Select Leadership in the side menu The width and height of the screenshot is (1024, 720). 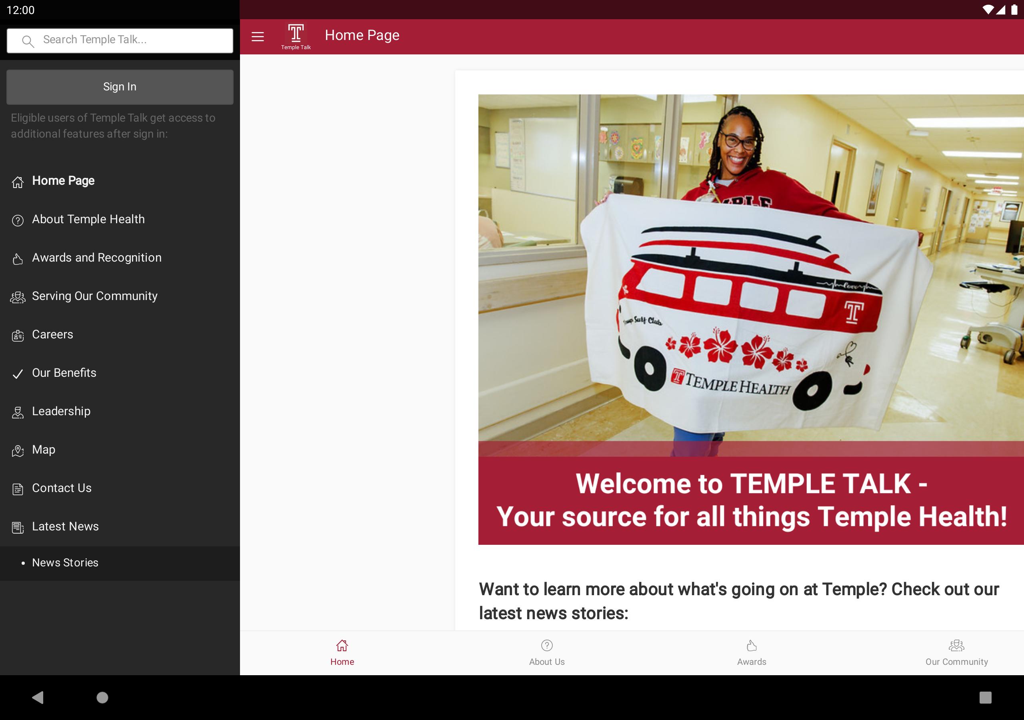(x=120, y=411)
